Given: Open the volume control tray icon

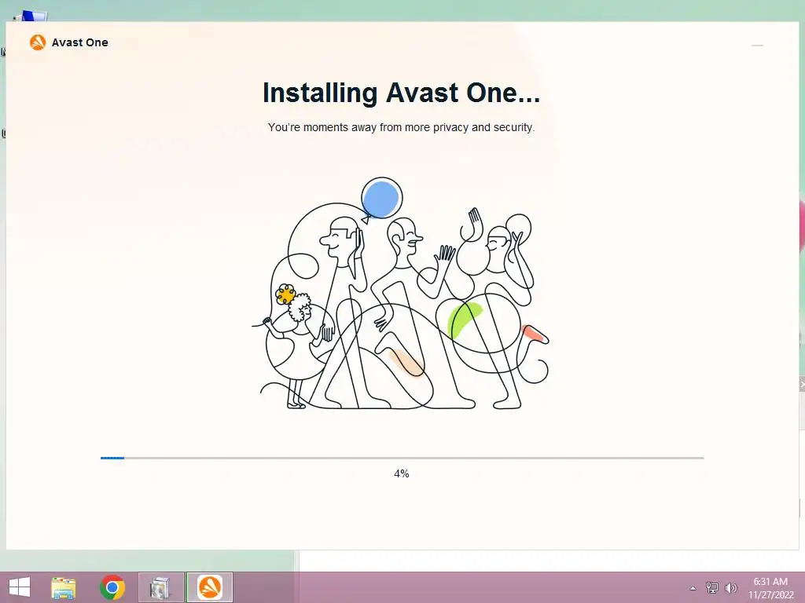Looking at the screenshot, I should click(x=731, y=588).
